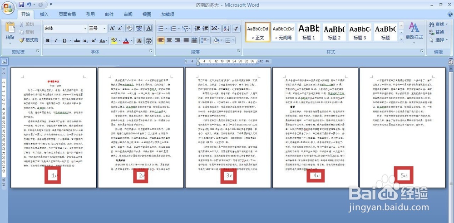Show or hide paragraph marks
Screen dimensions: 454x223
236,29
